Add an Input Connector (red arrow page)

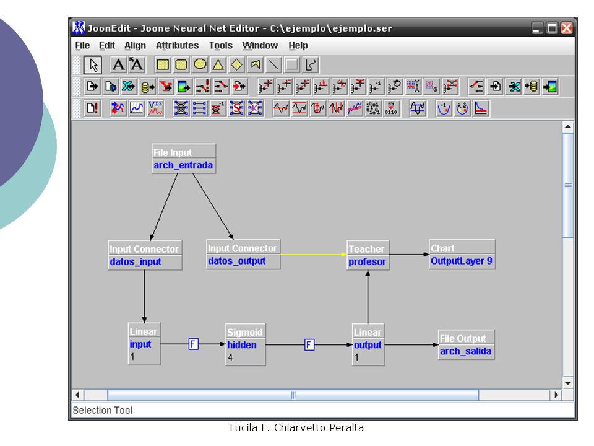(x=239, y=87)
